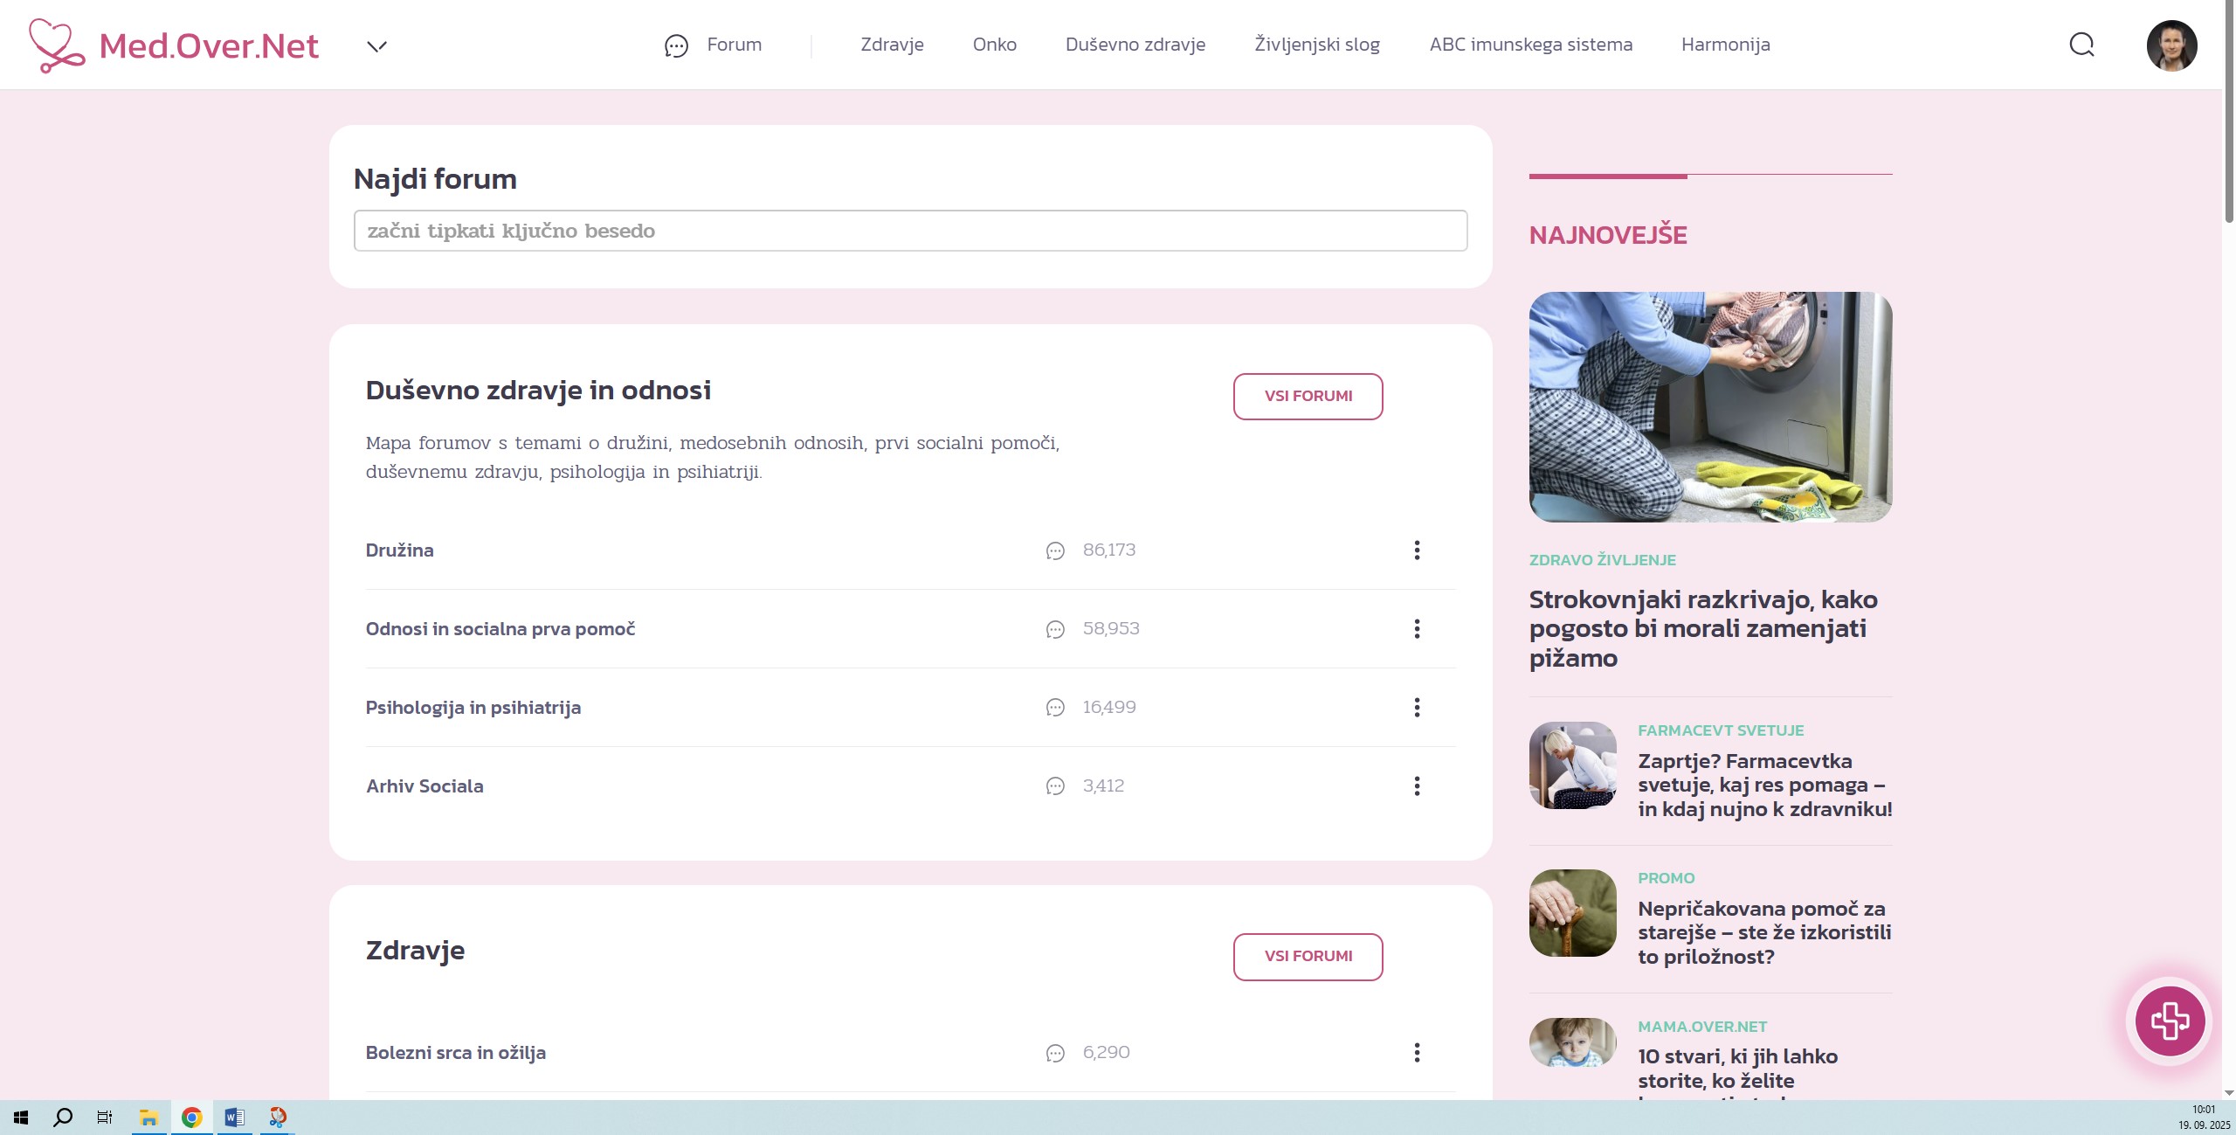Expand three-dot menu for Arhiv Sociala
Viewport: 2236px width, 1135px height.
coord(1417,786)
